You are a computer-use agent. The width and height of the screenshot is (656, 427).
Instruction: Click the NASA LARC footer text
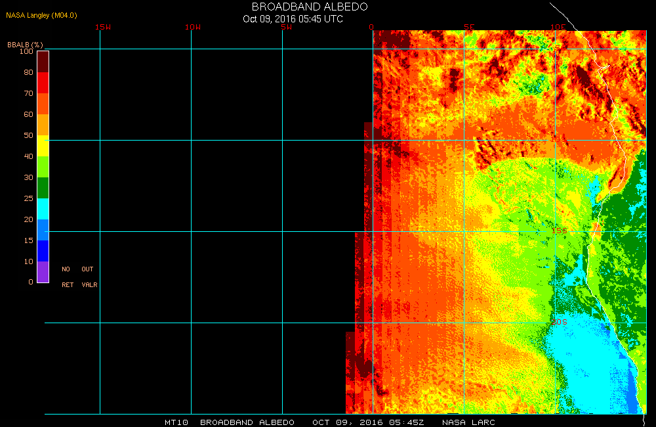click(x=468, y=422)
